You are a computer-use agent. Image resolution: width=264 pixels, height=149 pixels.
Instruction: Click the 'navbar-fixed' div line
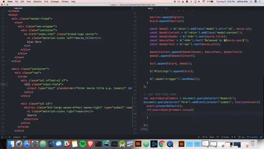click(x=32, y=19)
